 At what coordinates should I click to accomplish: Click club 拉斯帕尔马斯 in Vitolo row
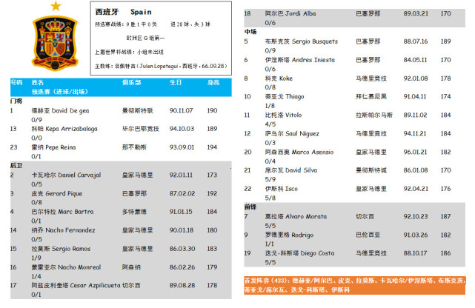(x=374, y=115)
